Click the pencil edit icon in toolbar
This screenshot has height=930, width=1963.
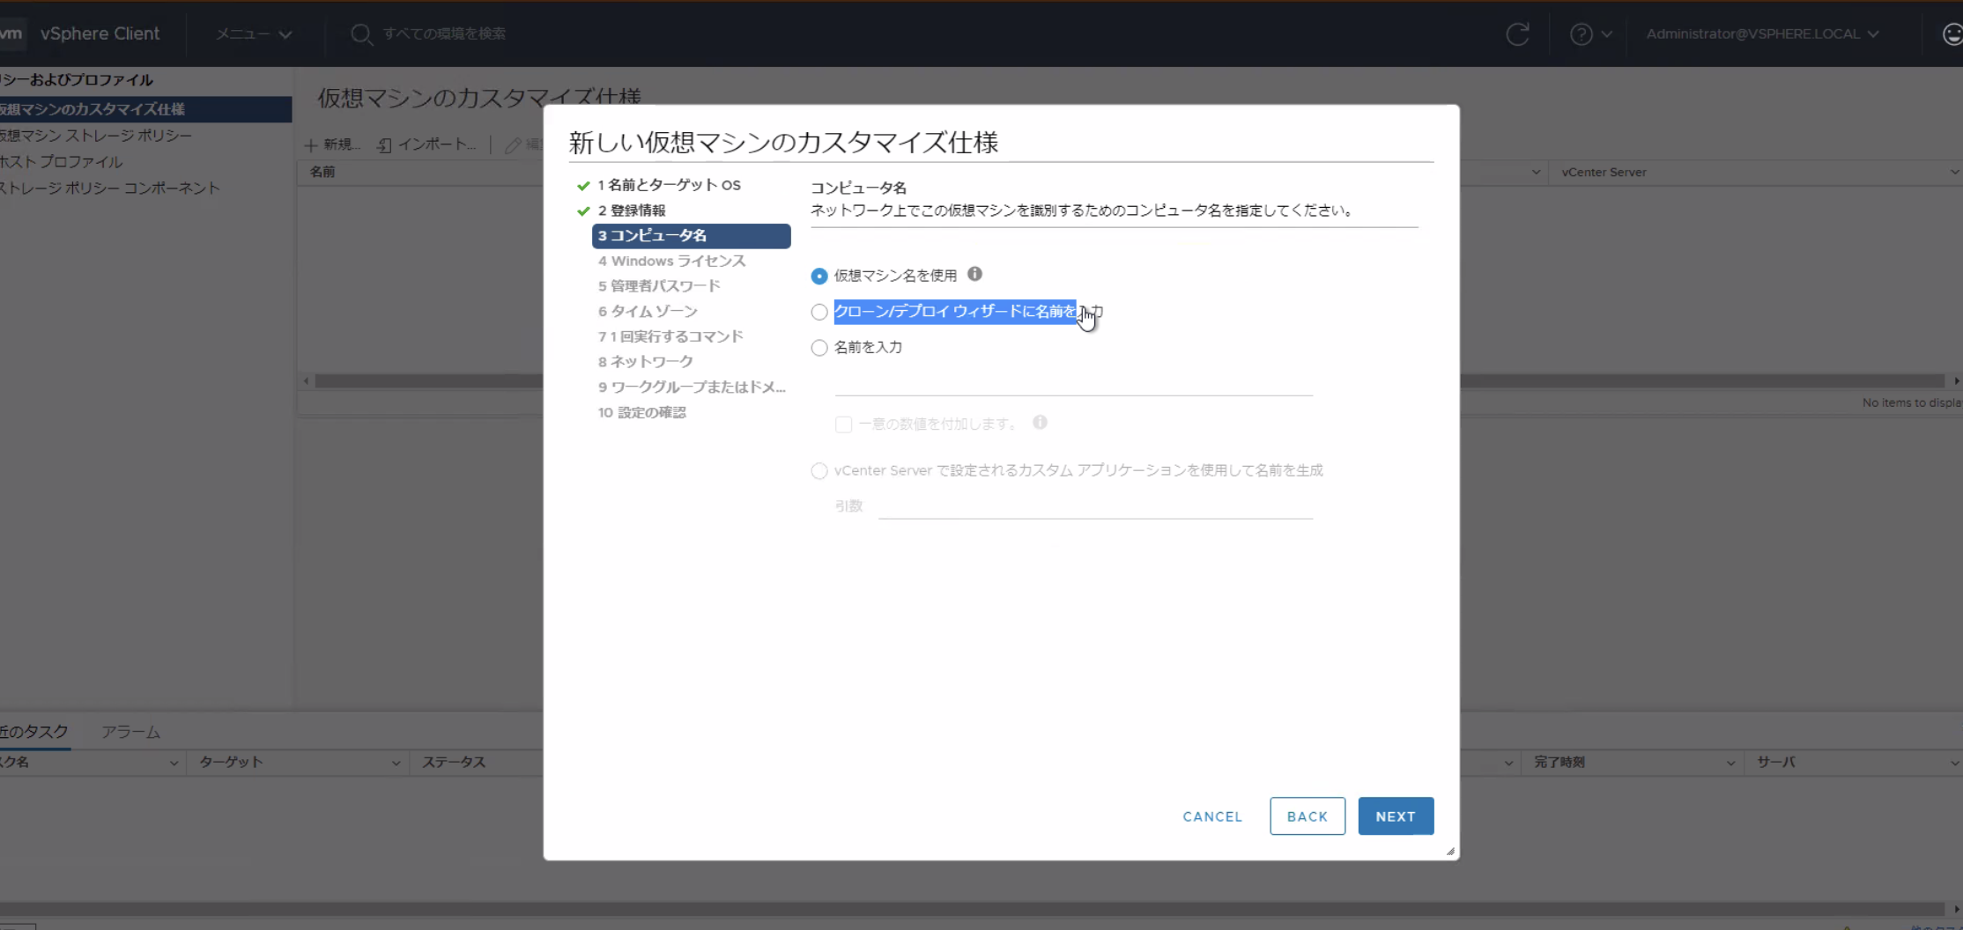[514, 144]
